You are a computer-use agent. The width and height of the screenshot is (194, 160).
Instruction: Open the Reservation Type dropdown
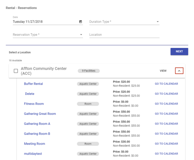tap(48, 35)
